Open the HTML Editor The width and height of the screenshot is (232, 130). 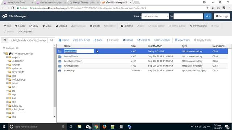tap(177, 26)
